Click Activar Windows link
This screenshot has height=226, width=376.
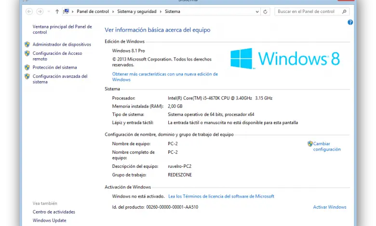pyautogui.click(x=330, y=207)
